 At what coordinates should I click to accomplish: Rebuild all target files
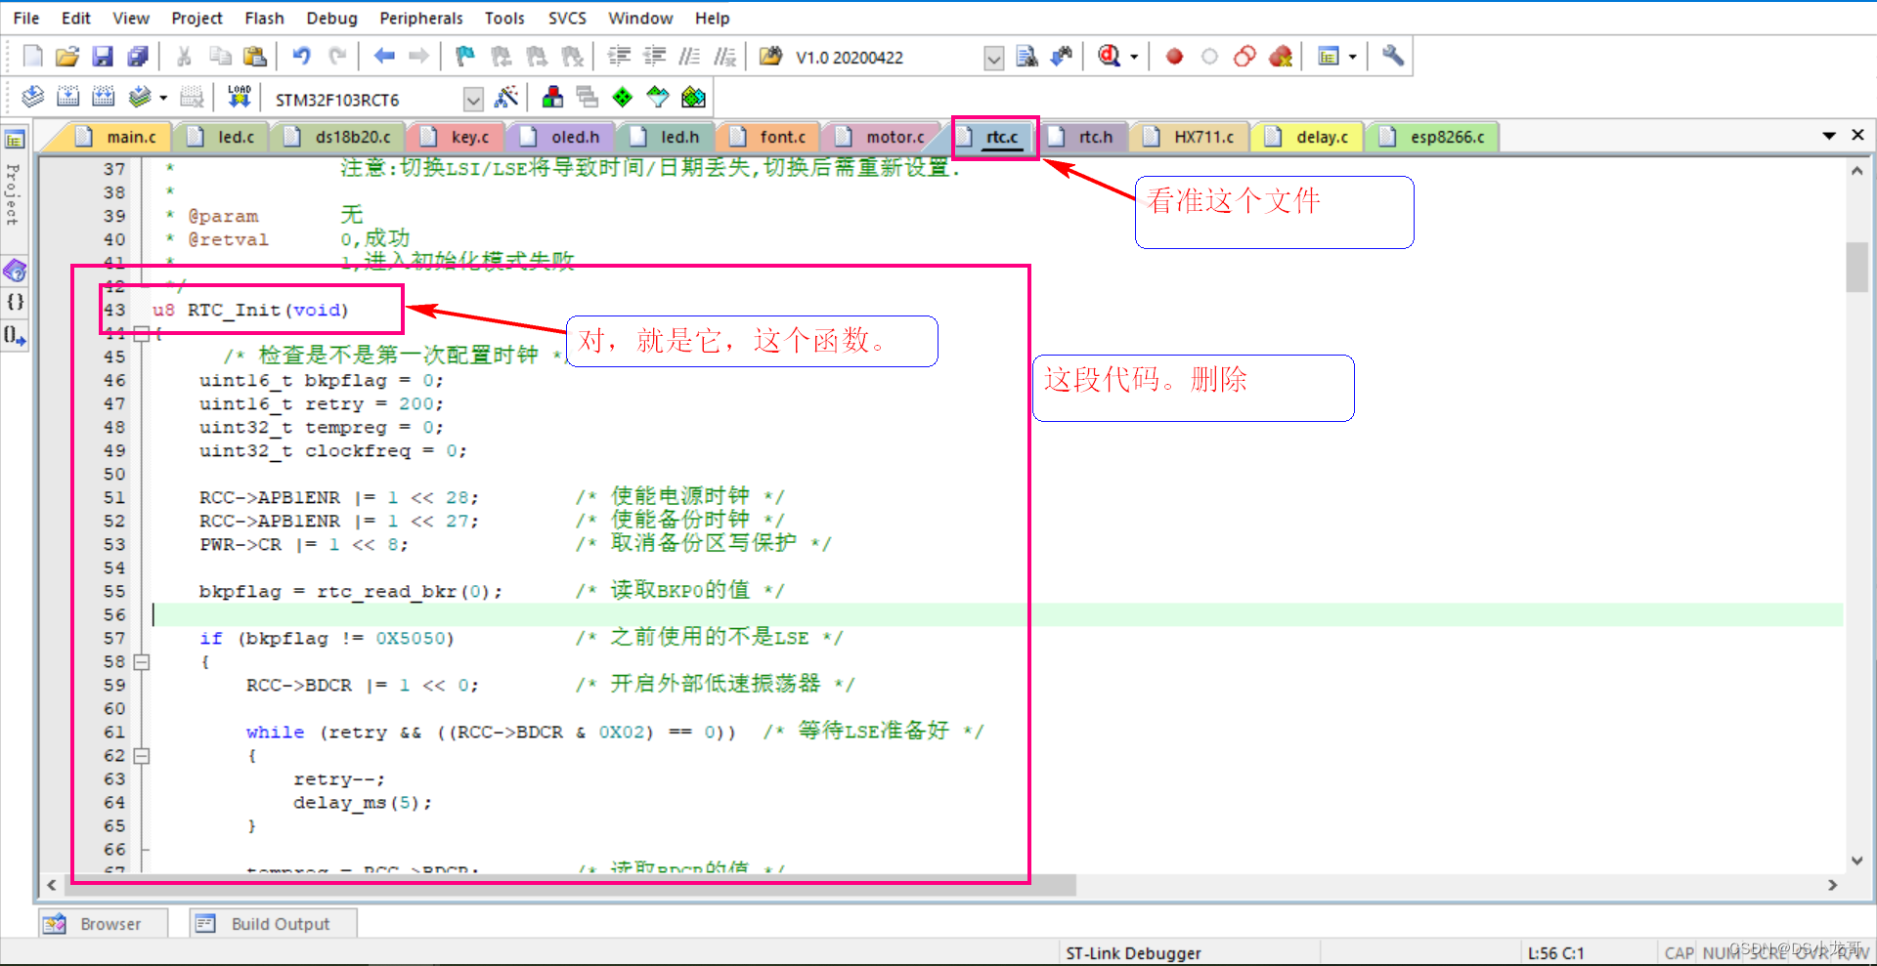click(103, 97)
